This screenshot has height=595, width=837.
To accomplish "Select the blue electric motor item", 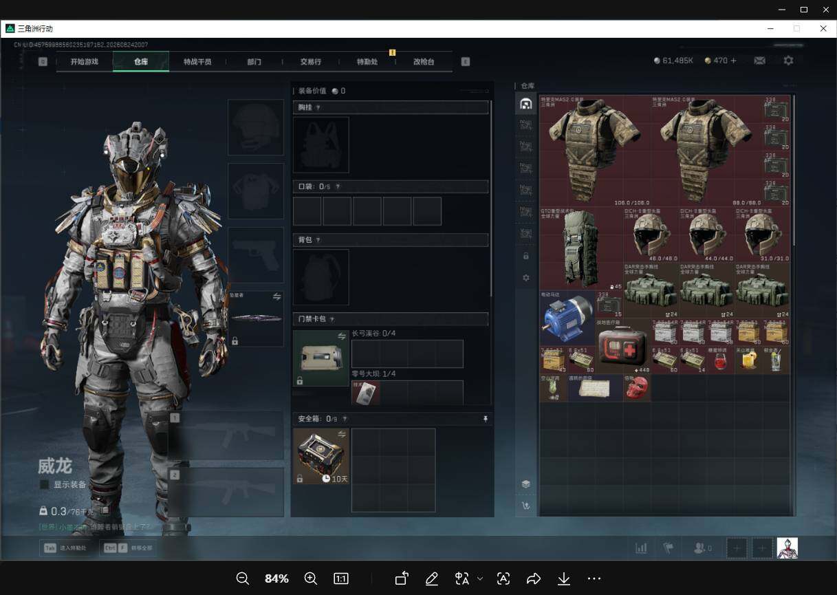I will click(567, 318).
